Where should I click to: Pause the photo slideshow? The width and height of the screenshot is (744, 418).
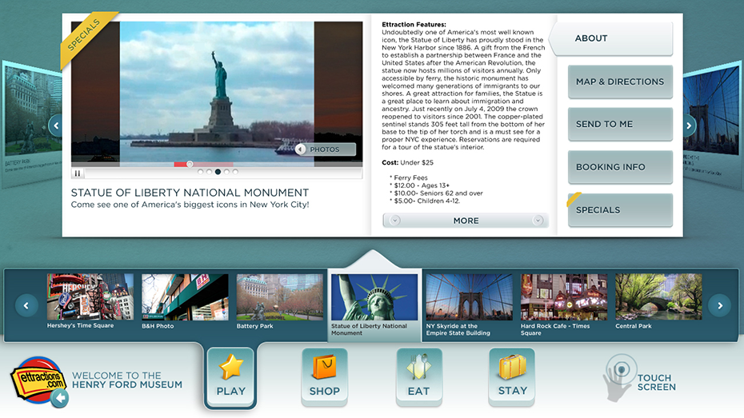click(78, 173)
